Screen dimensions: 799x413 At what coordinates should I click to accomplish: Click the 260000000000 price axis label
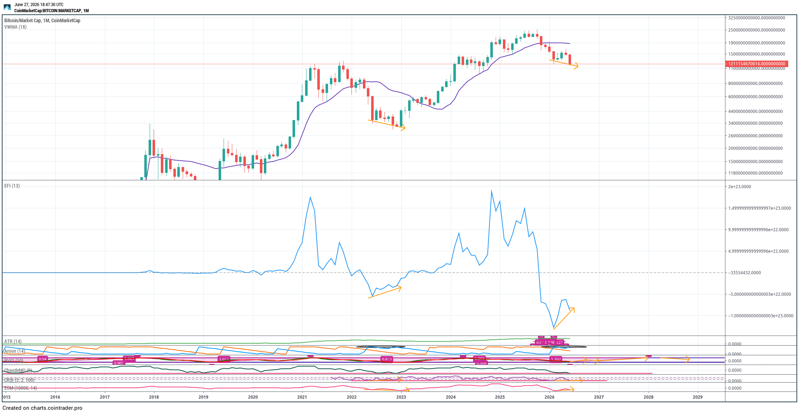[755, 136]
